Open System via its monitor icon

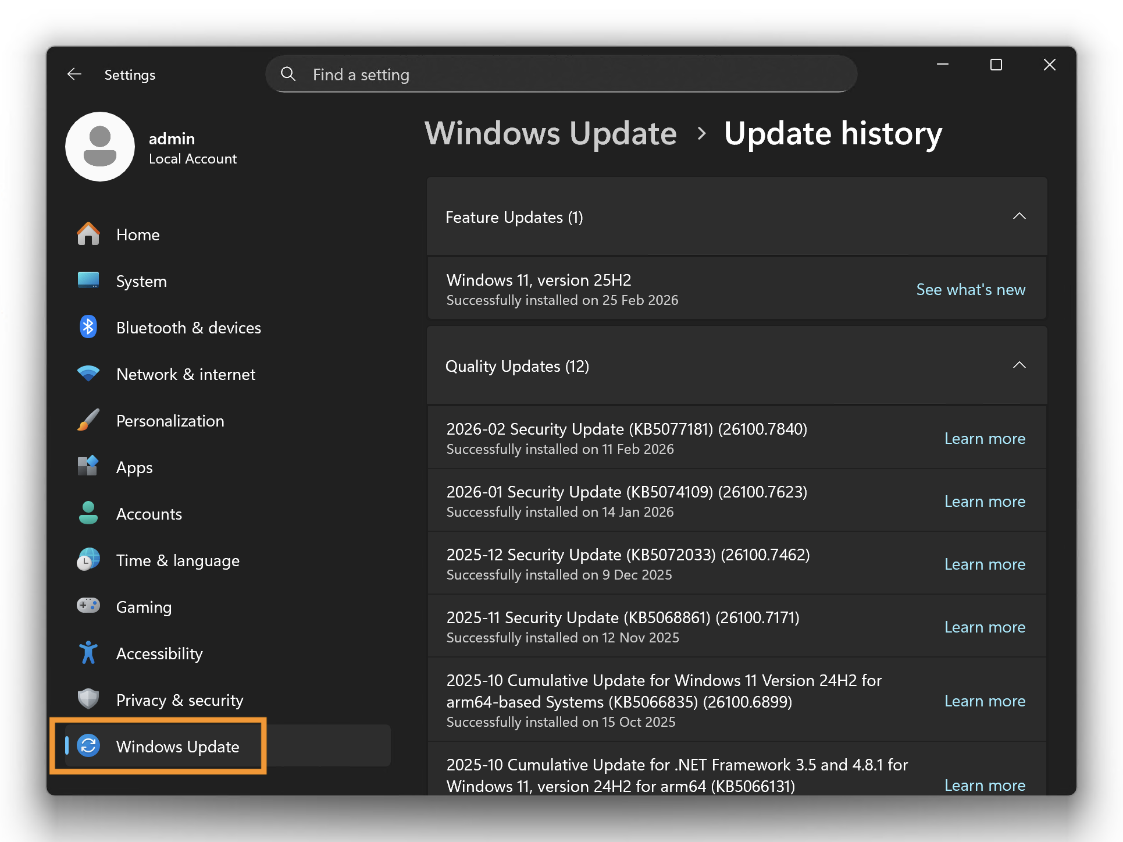(x=88, y=280)
